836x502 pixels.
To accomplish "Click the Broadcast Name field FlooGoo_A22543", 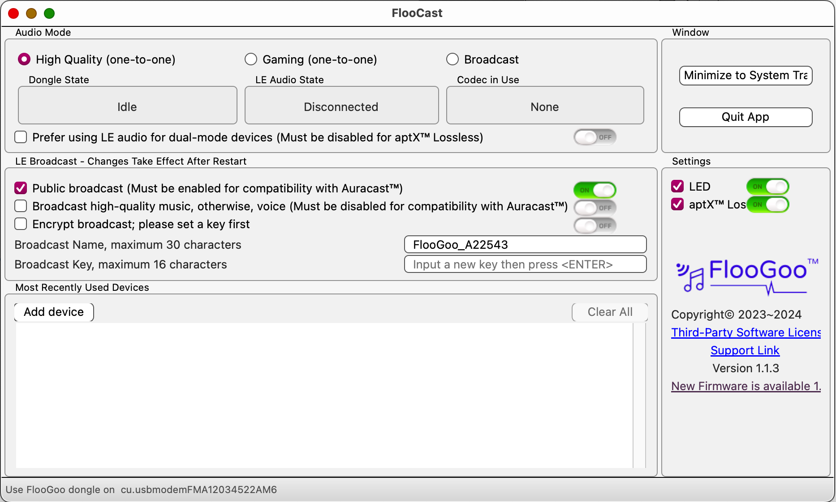I will (x=525, y=244).
